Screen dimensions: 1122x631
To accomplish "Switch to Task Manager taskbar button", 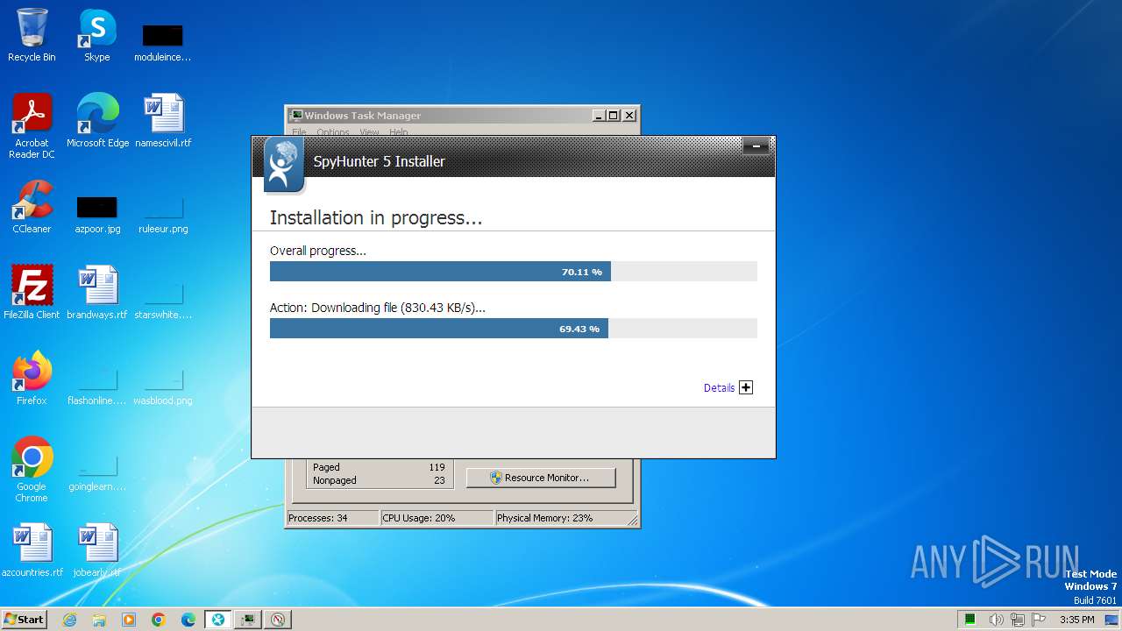I will pyautogui.click(x=248, y=620).
